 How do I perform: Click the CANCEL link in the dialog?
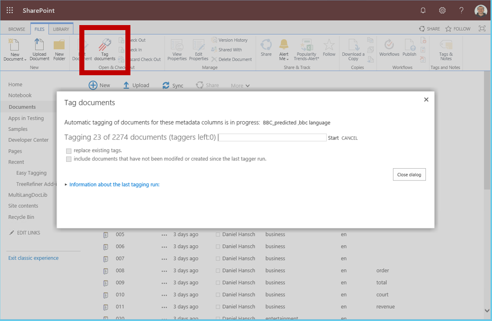(x=349, y=138)
